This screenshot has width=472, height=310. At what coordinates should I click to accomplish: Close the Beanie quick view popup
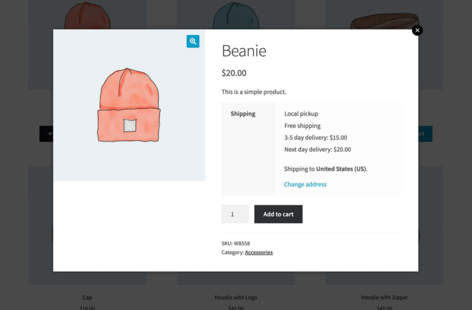click(x=417, y=30)
